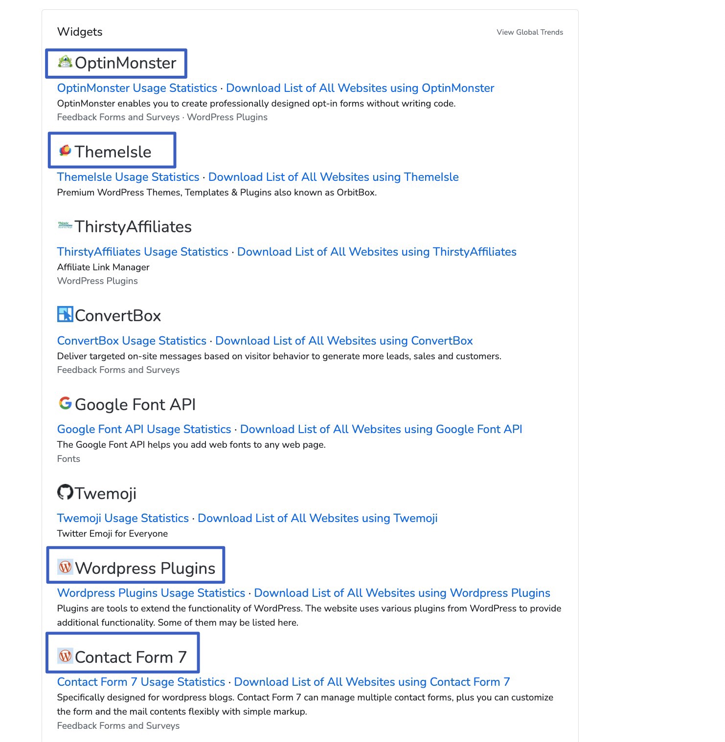Open Wordpress Plugins Usage Statistics

click(x=151, y=593)
